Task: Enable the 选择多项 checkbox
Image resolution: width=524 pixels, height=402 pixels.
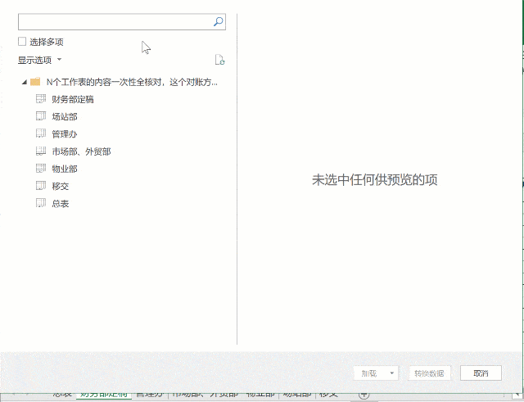Action: click(22, 42)
